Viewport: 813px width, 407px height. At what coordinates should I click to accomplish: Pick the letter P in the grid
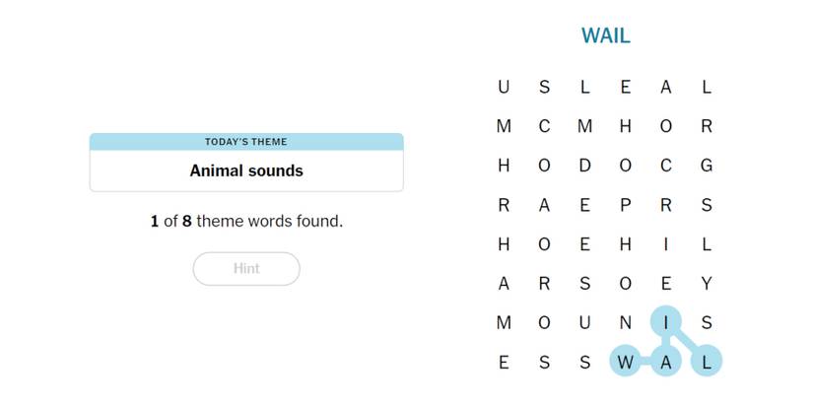click(625, 205)
